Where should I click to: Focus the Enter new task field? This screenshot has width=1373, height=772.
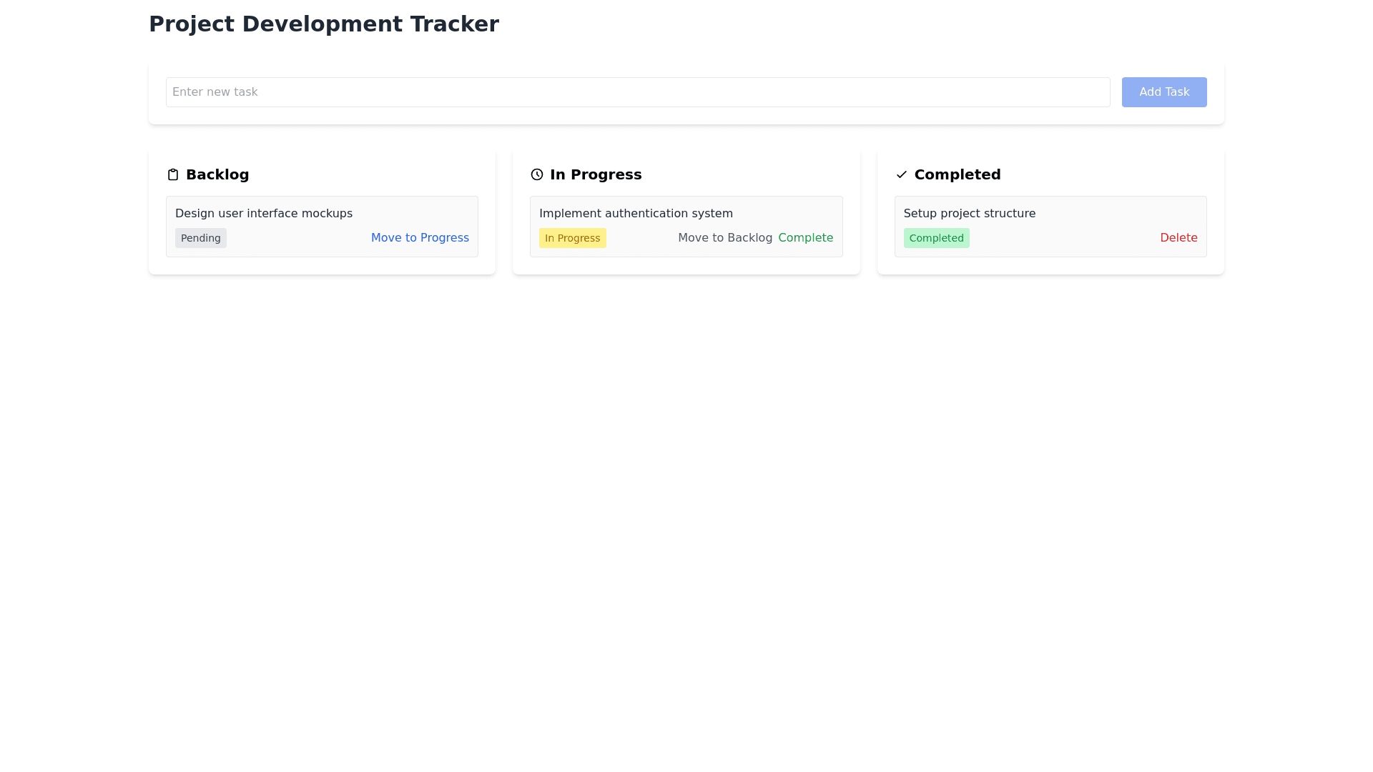click(x=637, y=92)
